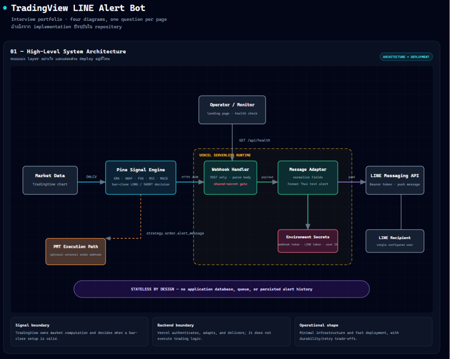450x359 pixels.
Task: Click 'EMA · VWAP · FVG · RSI · MACD' text
Action: coord(141,178)
